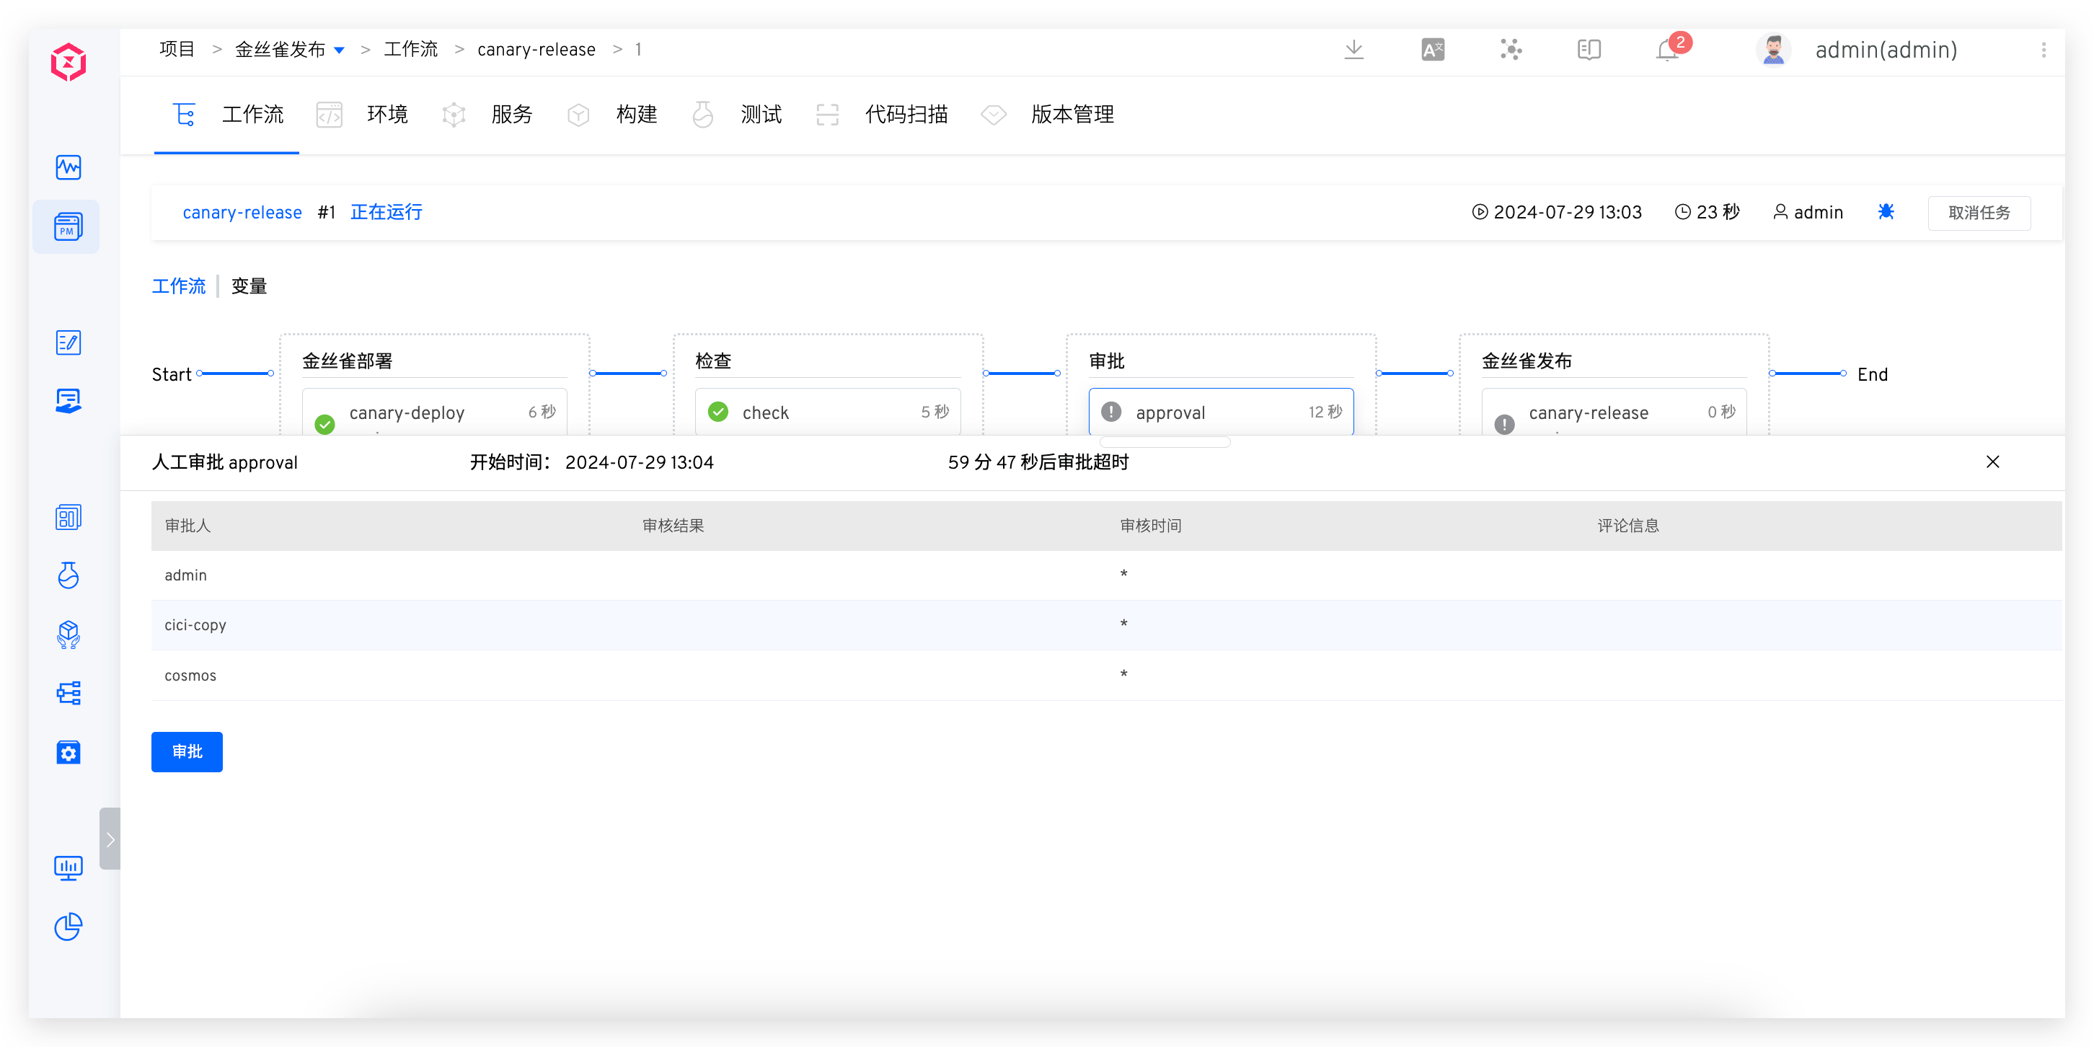Switch to the 代码扫描 tab
The width and height of the screenshot is (2094, 1047).
point(881,115)
